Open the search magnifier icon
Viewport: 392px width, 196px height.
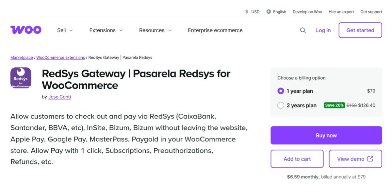(x=303, y=30)
